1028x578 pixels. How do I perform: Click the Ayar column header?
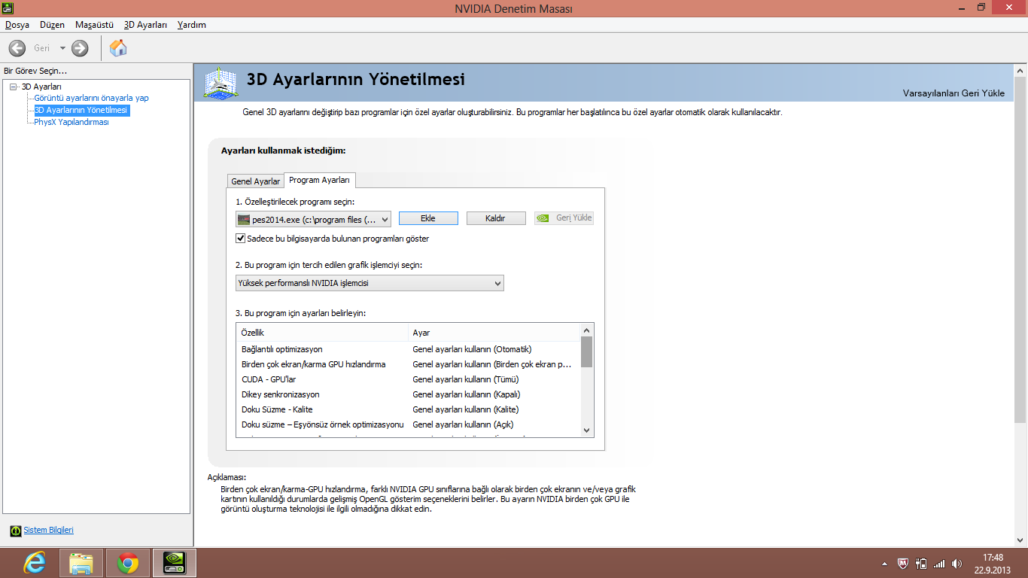494,332
